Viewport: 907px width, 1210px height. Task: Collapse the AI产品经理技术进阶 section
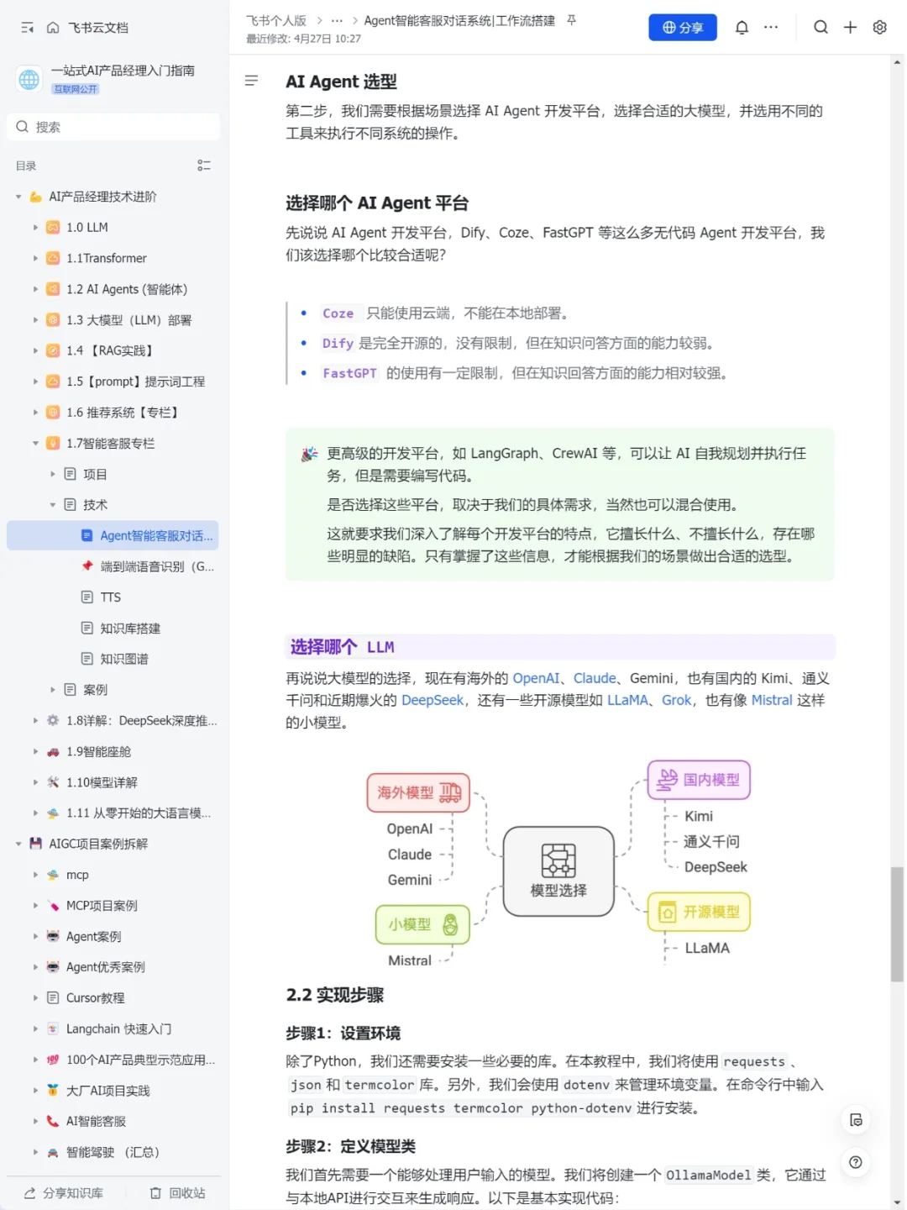coord(18,197)
